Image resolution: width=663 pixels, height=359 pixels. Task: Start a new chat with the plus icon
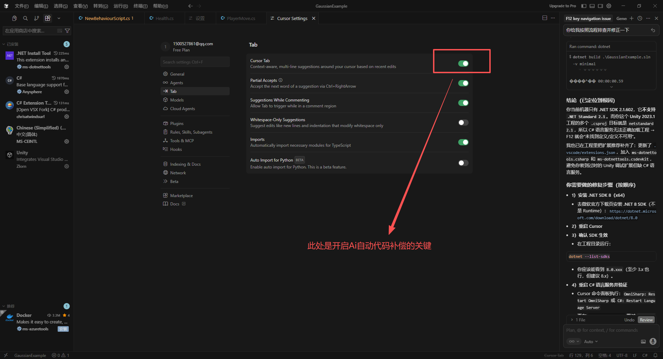coord(632,18)
